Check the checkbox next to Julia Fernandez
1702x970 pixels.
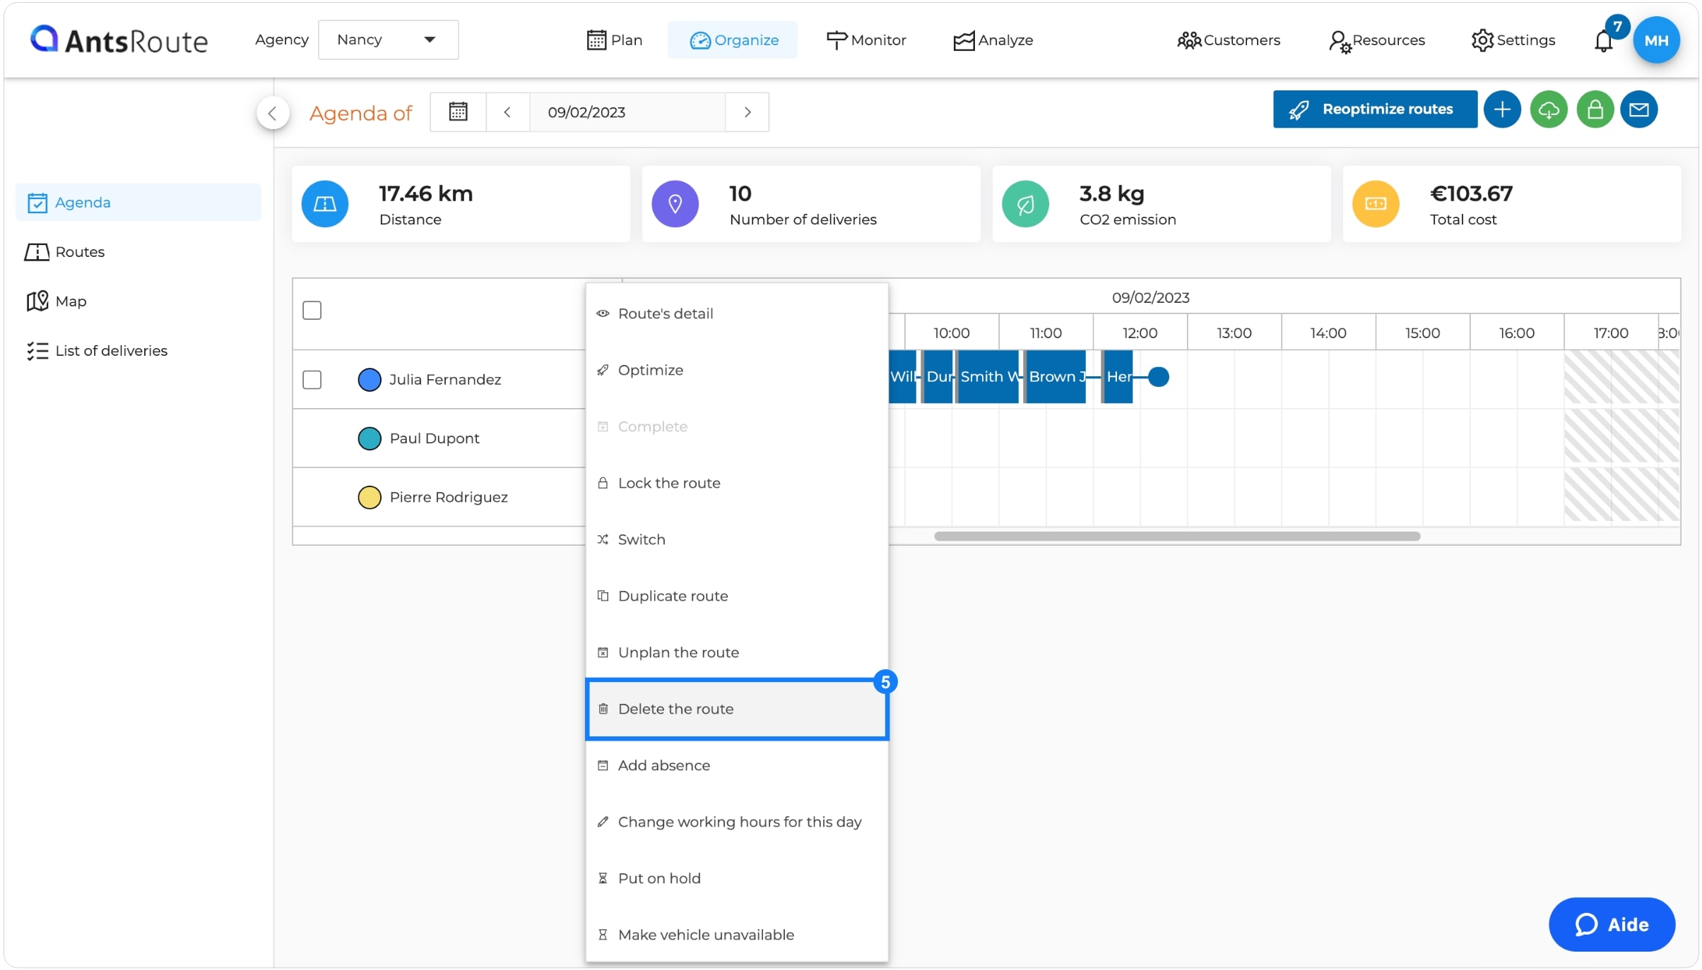[x=312, y=379]
